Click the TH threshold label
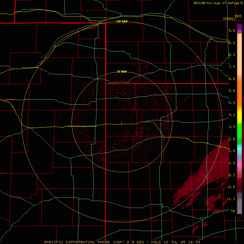This screenshot has width=244, height=244. tap(233, 211)
